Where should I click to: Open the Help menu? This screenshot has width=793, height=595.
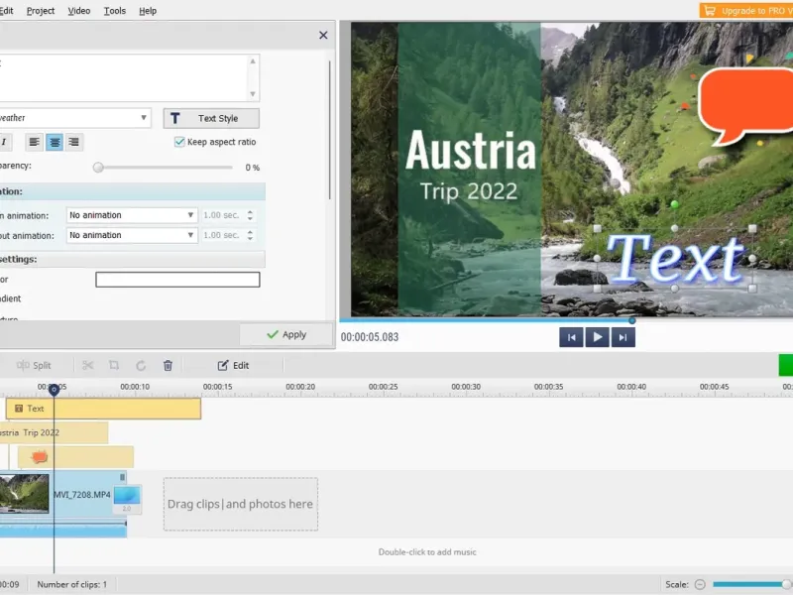click(148, 11)
